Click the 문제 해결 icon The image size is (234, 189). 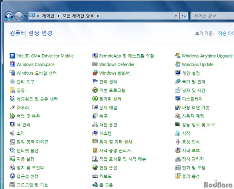pyautogui.click(x=95, y=108)
